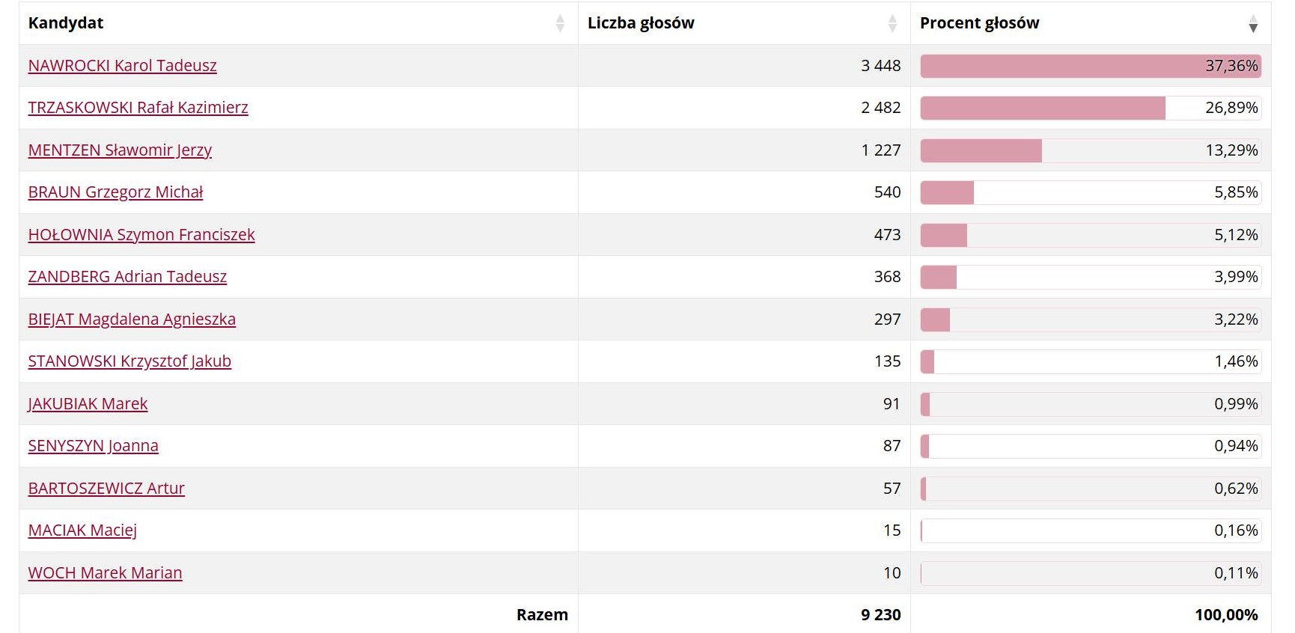1295x633 pixels.
Task: Click WOCH Marek Marian link
Action: pos(105,573)
